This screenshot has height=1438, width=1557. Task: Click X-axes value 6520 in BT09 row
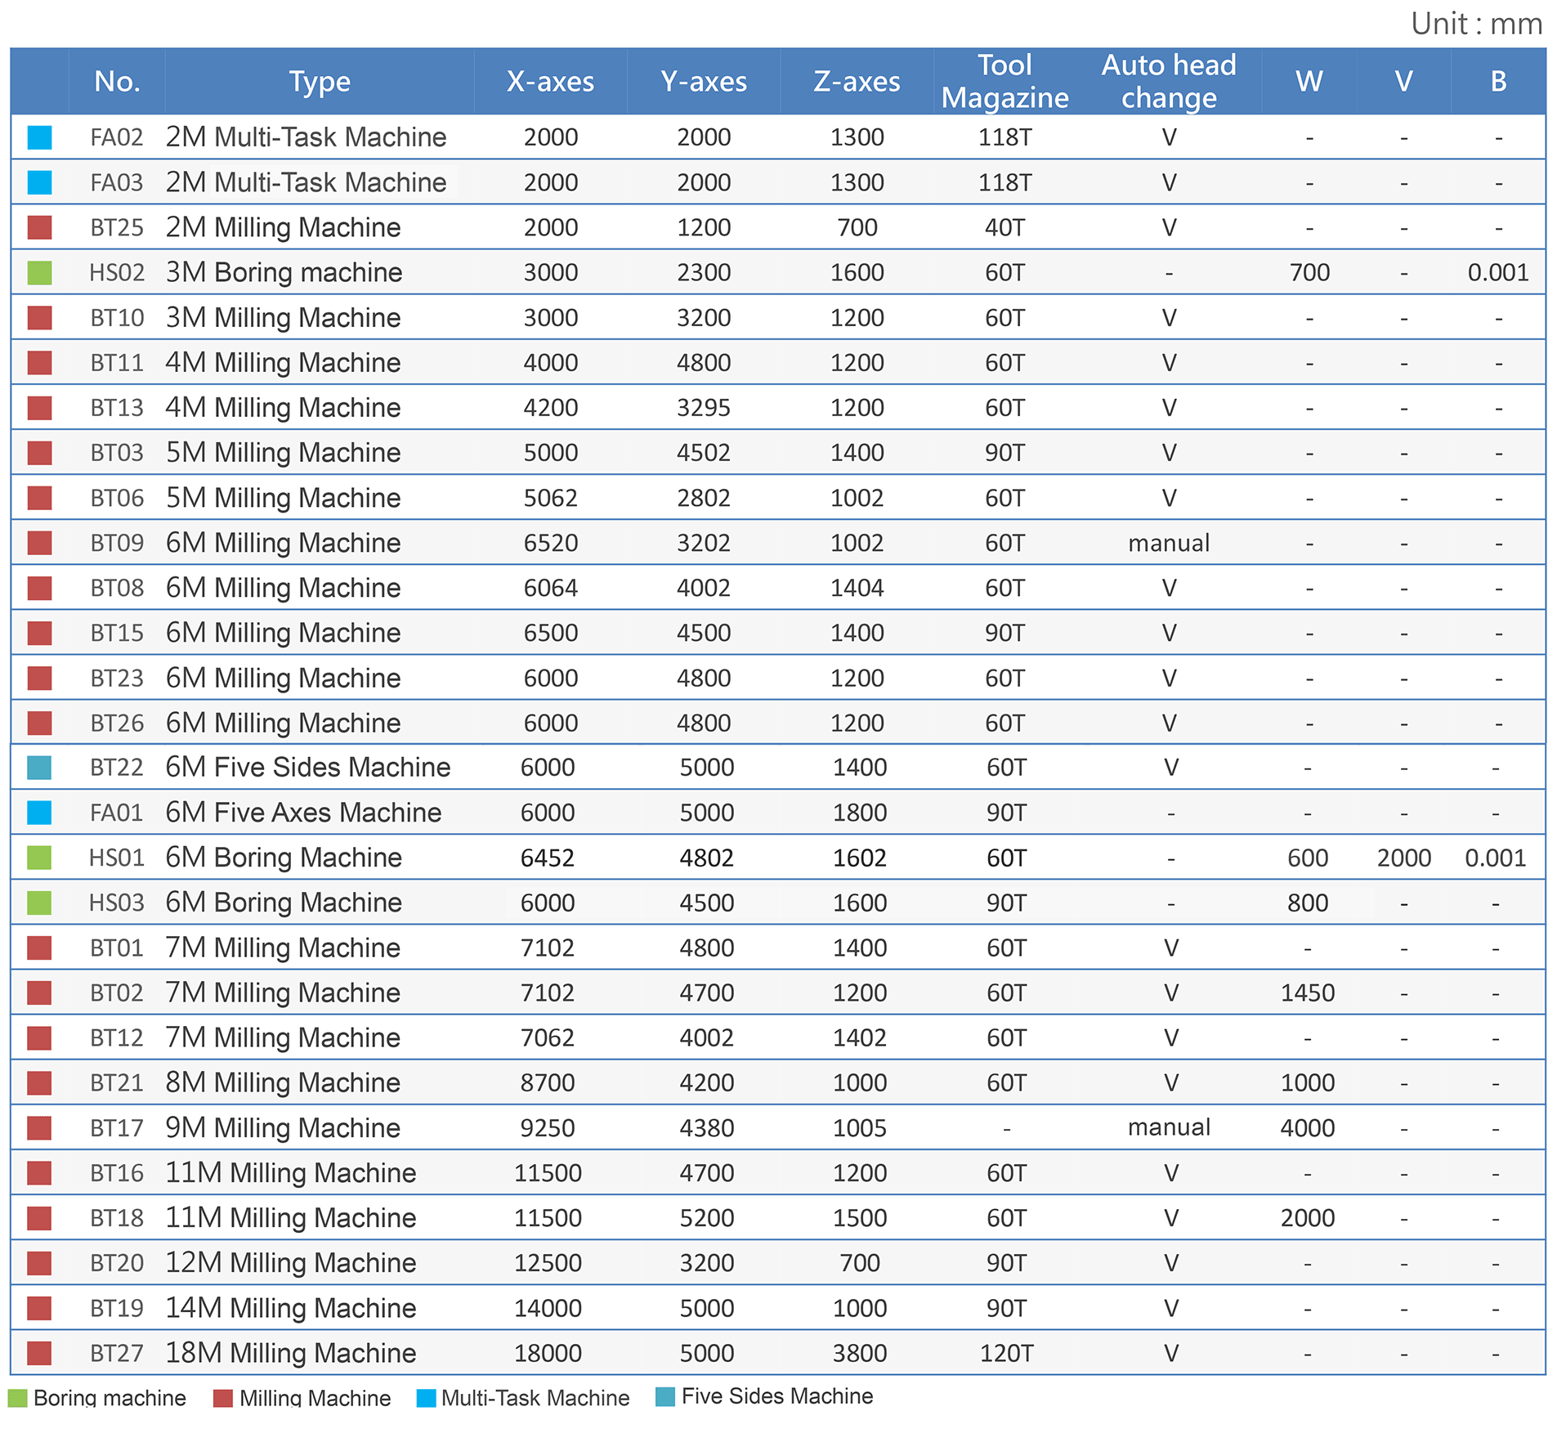[x=551, y=543]
